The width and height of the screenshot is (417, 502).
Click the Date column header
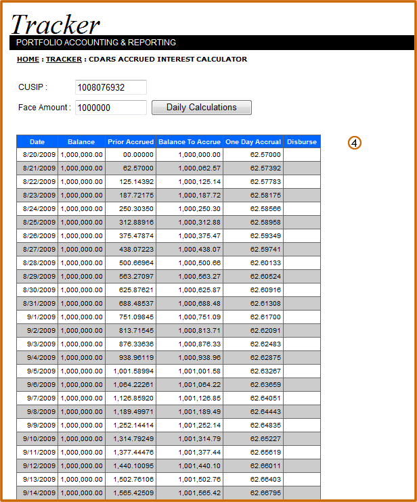click(37, 141)
